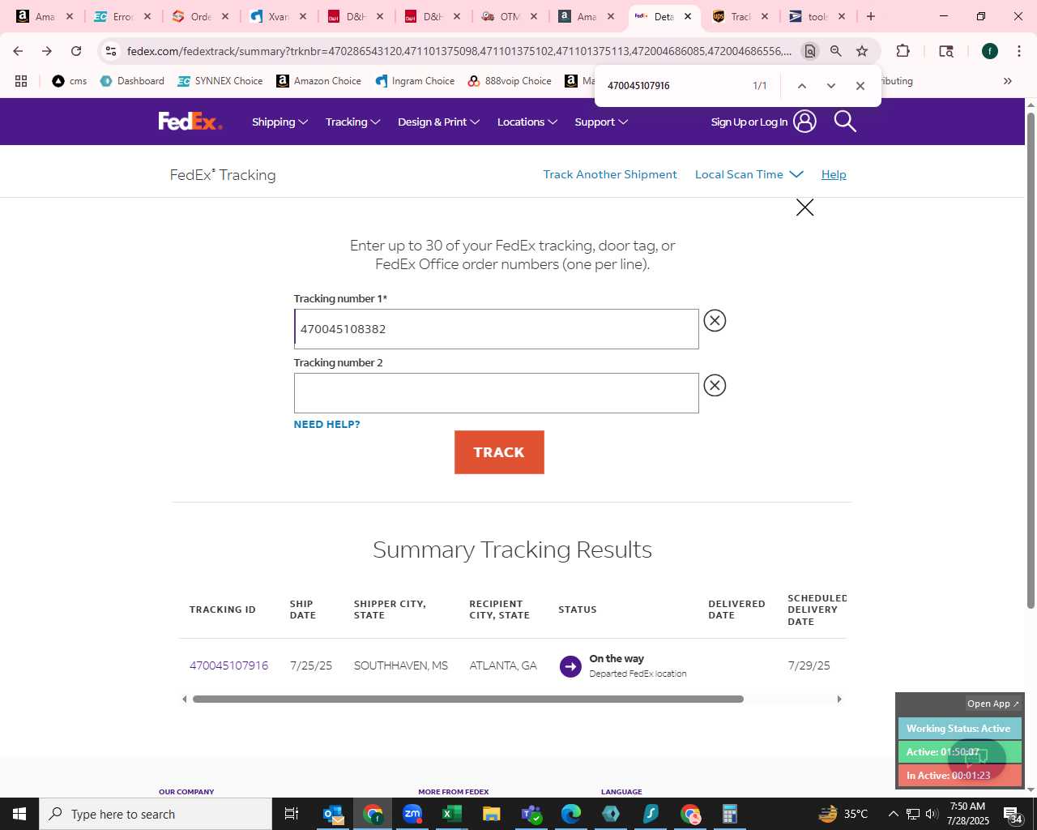The height and width of the screenshot is (830, 1037).
Task: Open the Dashboard bookmark
Action: (132, 81)
